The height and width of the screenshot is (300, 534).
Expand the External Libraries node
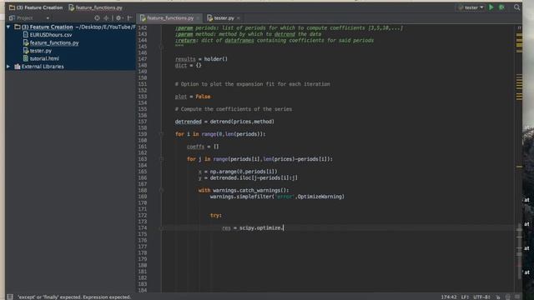8,67
